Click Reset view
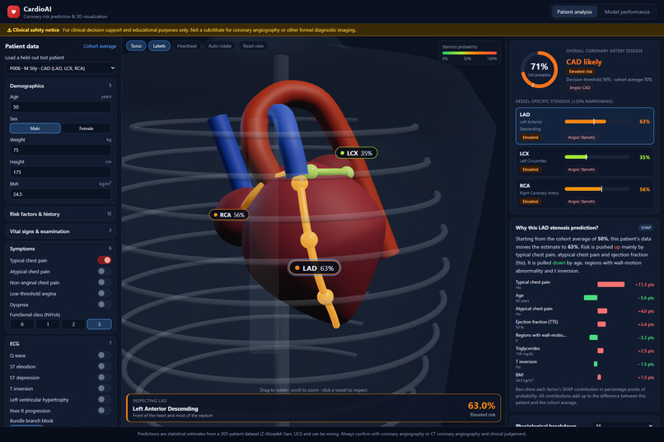 click(x=253, y=46)
